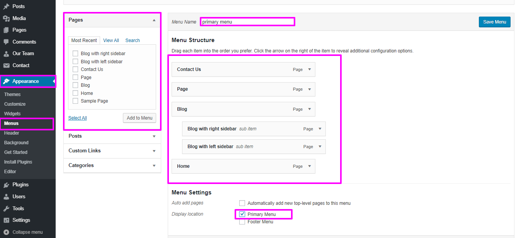Click the Plugins plug icon
This screenshot has width=521, height=238.
click(6, 185)
